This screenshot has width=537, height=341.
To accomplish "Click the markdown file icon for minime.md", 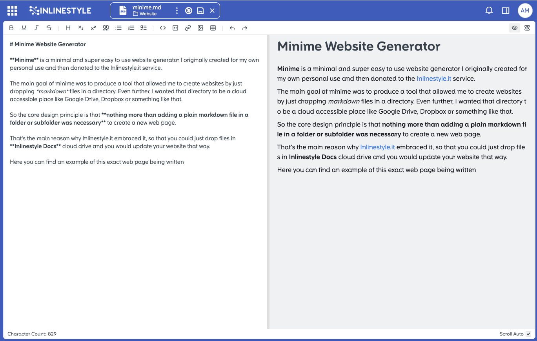I will click(123, 11).
